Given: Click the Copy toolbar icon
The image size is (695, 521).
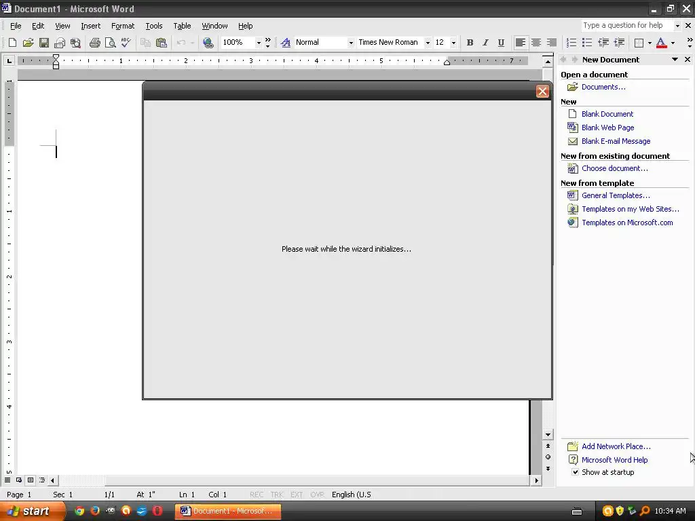Looking at the screenshot, I should (x=145, y=43).
